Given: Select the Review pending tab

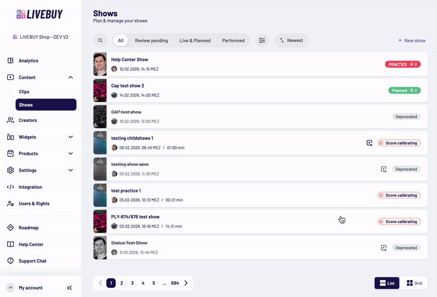Looking at the screenshot, I should pyautogui.click(x=151, y=40).
